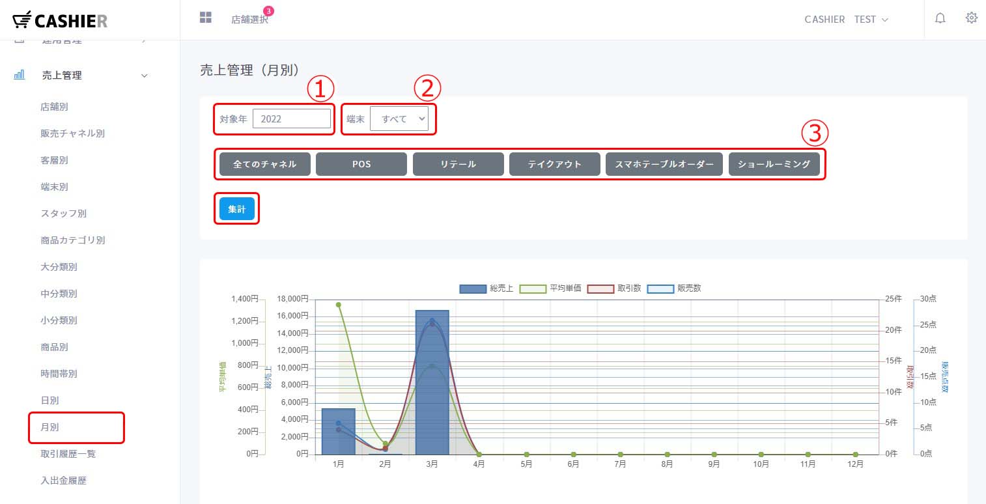Open the 端末 すべて dropdown
Screen dimensions: 986x504
pos(399,119)
